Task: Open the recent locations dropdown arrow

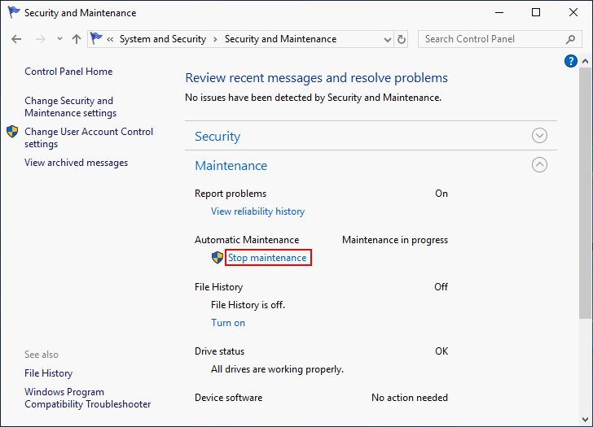Action: [59, 38]
